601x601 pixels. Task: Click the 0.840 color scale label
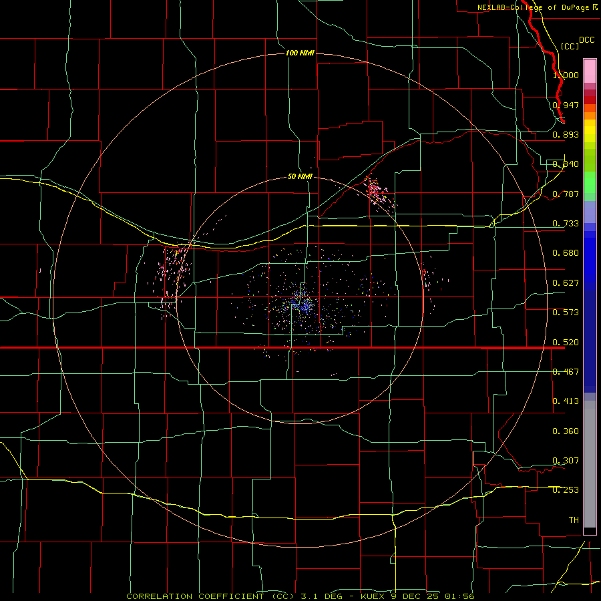566,164
